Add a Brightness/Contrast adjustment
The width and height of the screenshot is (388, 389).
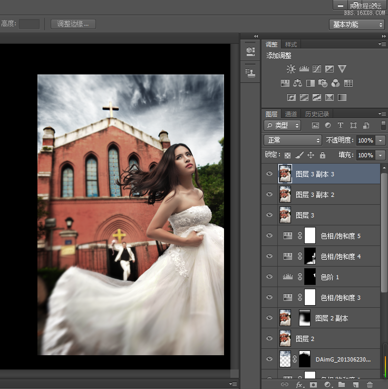[x=291, y=69]
